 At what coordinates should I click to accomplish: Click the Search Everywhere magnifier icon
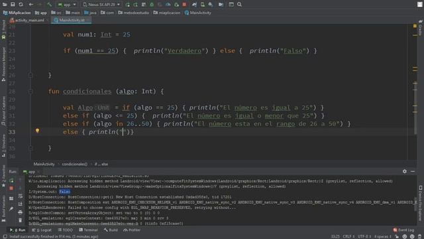pos(240,5)
